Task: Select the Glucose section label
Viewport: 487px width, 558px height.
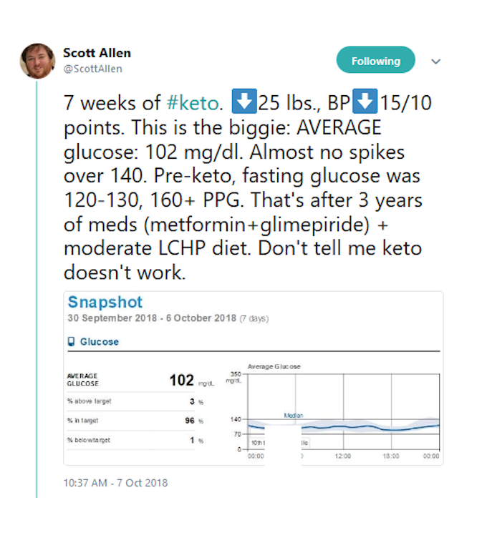Action: click(99, 342)
